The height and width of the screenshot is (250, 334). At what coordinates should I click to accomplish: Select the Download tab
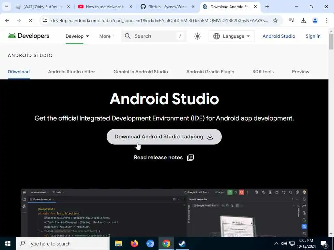pos(19,72)
